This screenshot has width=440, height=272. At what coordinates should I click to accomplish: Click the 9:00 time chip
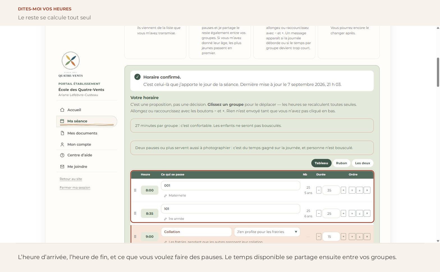150,237
